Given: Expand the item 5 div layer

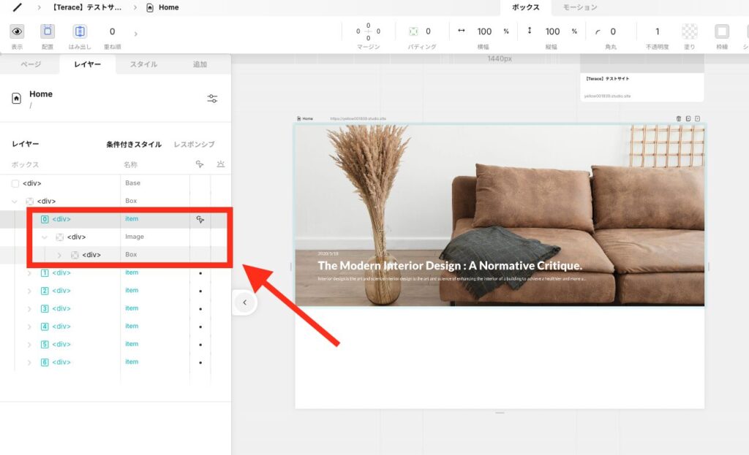Looking at the screenshot, I should click(x=30, y=345).
